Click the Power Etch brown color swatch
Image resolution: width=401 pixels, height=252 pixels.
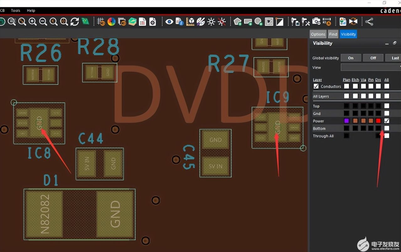[x=355, y=121]
